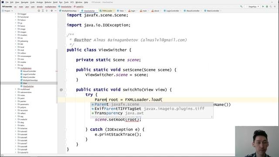Choose ExifParentTIFFTagSet completion suggestion

[x=152, y=109]
